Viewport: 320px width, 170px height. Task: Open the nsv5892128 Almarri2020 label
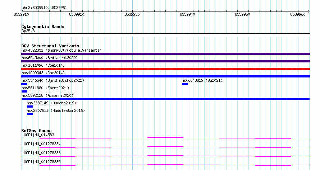[47, 95]
